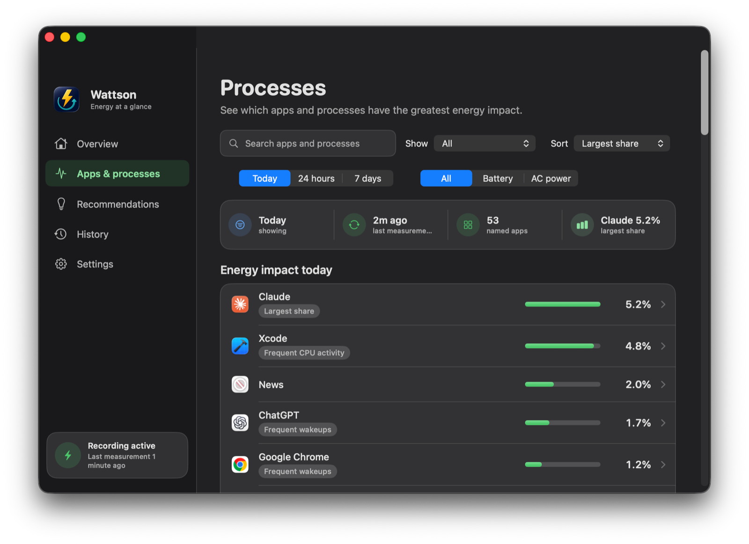The width and height of the screenshot is (749, 544).
Task: Click Xcode's energy share bar
Action: pyautogui.click(x=563, y=346)
